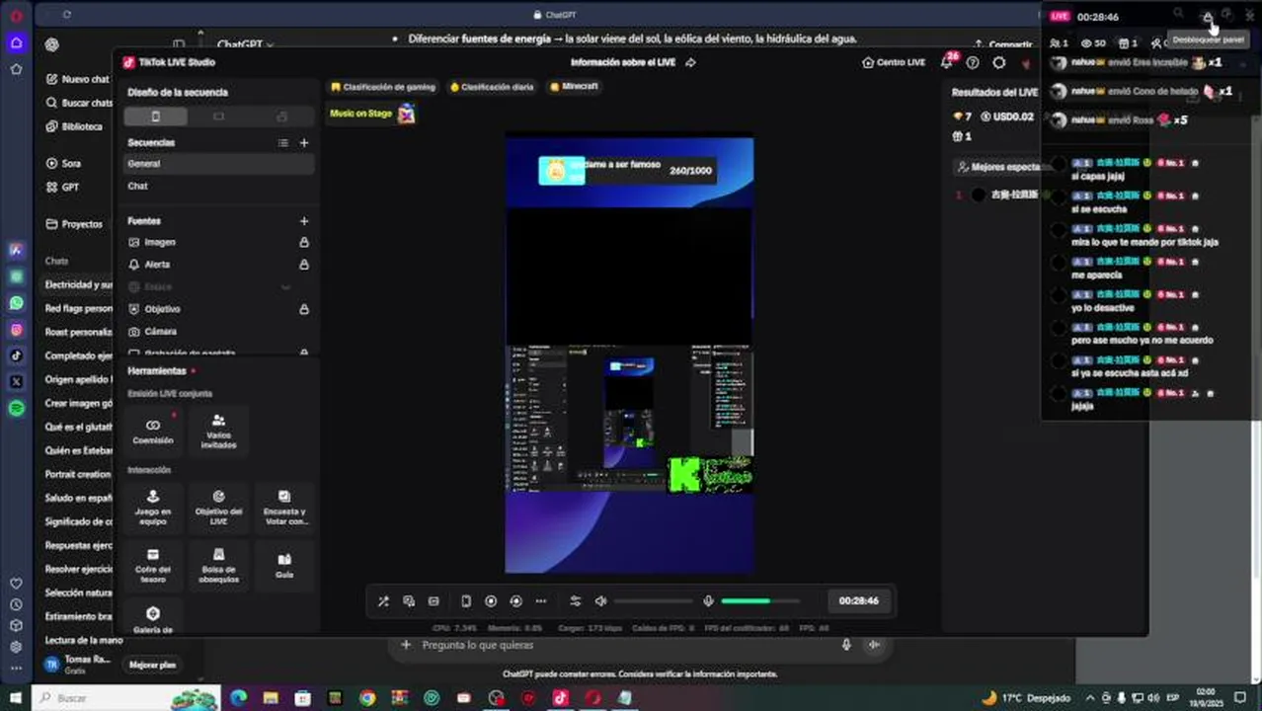Click the replay clip icon in control bar
Screen dimensions: 1262x711
(515, 601)
